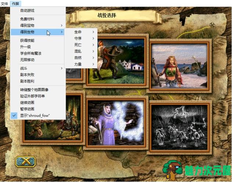The height and width of the screenshot is (182, 232).
Task: Choose 副本失败 option
Action: (x=38, y=75)
